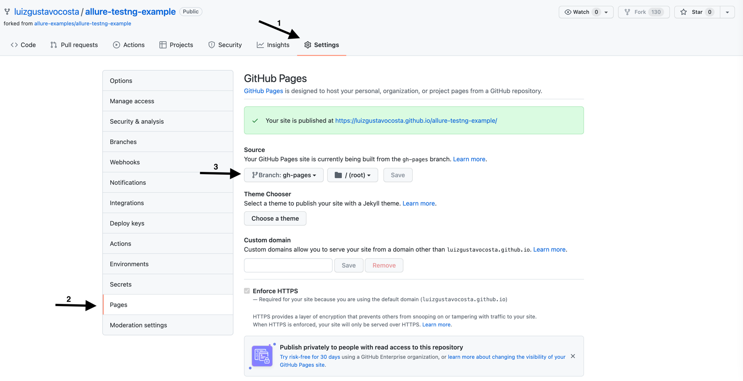The height and width of the screenshot is (381, 743).
Task: Open Integrations settings
Action: click(168, 203)
